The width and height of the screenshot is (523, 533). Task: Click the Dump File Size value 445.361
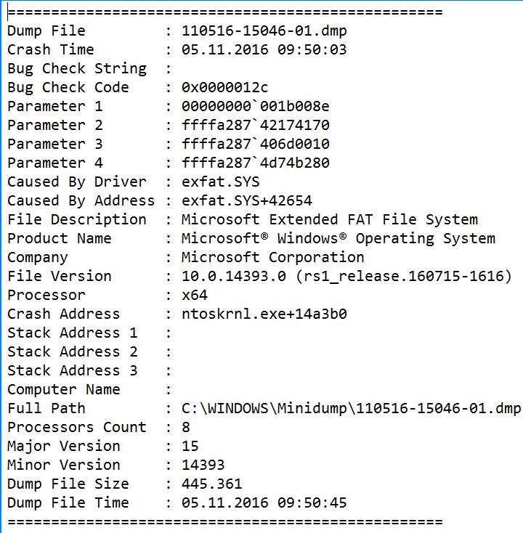(211, 484)
